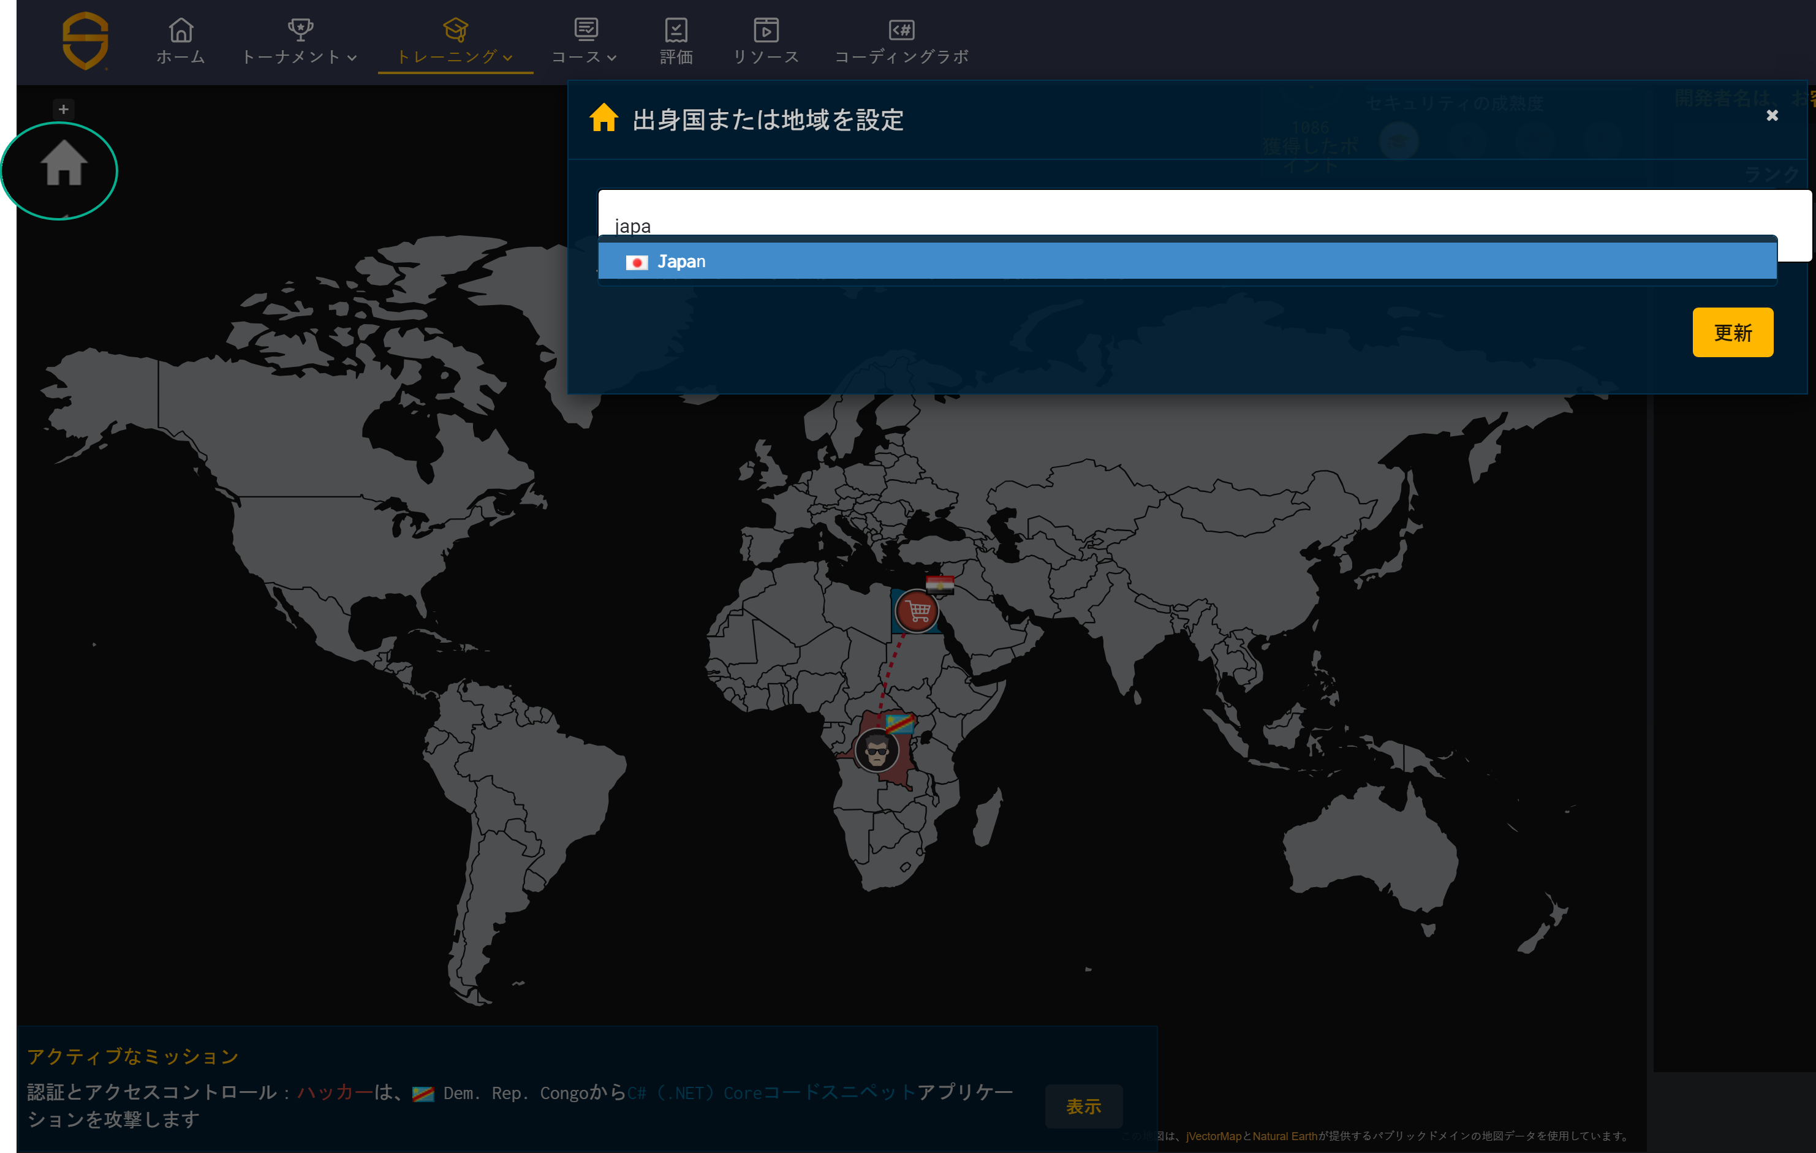Open the コーディングラボ coding lab
1816x1153 pixels.
(901, 42)
